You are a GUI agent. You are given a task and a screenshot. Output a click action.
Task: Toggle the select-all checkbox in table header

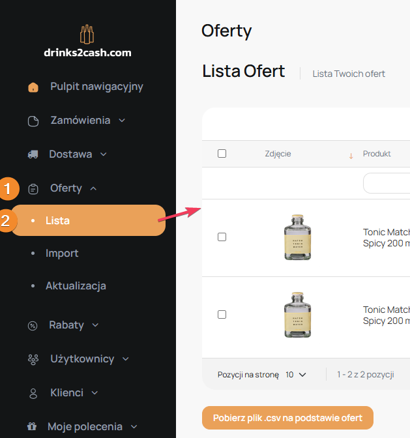pyautogui.click(x=222, y=154)
